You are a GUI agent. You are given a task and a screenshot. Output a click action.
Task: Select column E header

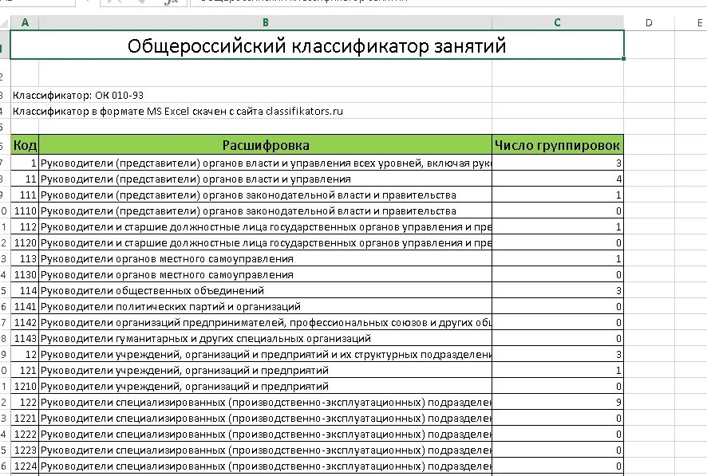[x=691, y=22]
